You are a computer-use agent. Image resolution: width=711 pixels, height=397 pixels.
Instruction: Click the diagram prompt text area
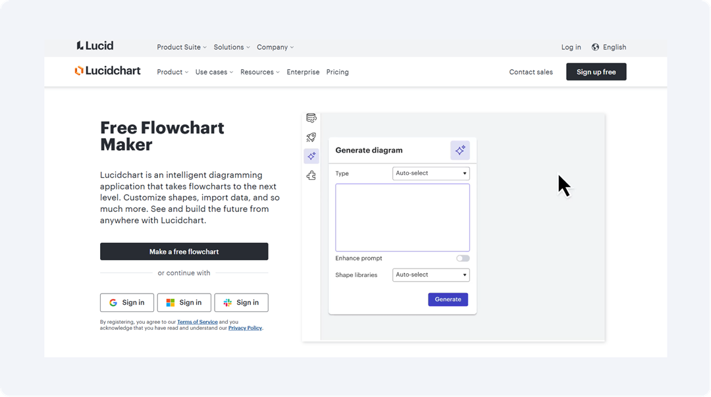[x=402, y=217]
